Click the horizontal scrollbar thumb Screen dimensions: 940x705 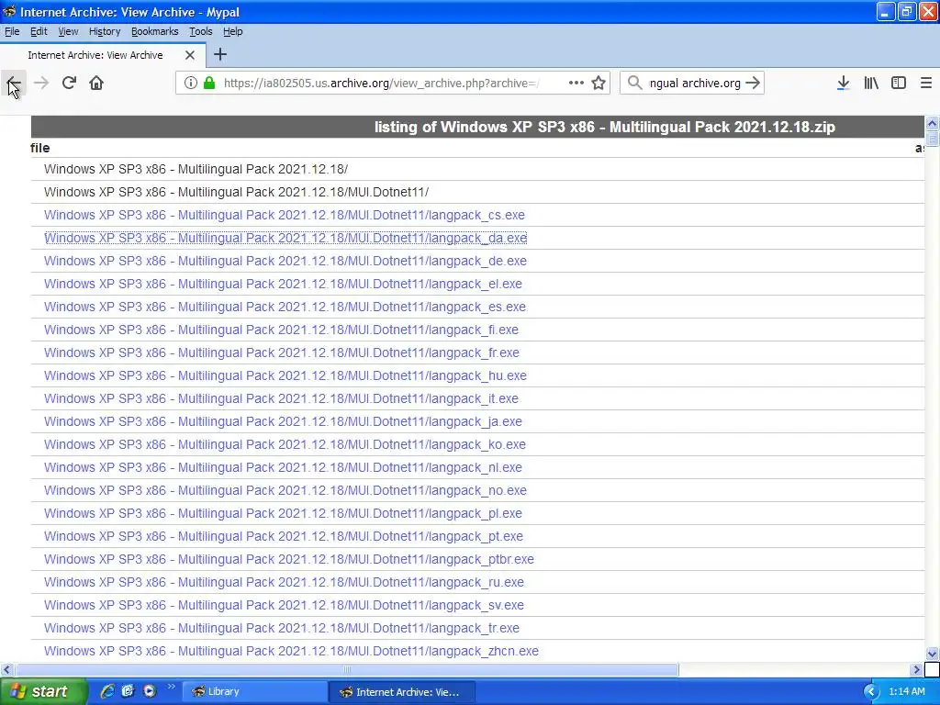pyautogui.click(x=346, y=669)
